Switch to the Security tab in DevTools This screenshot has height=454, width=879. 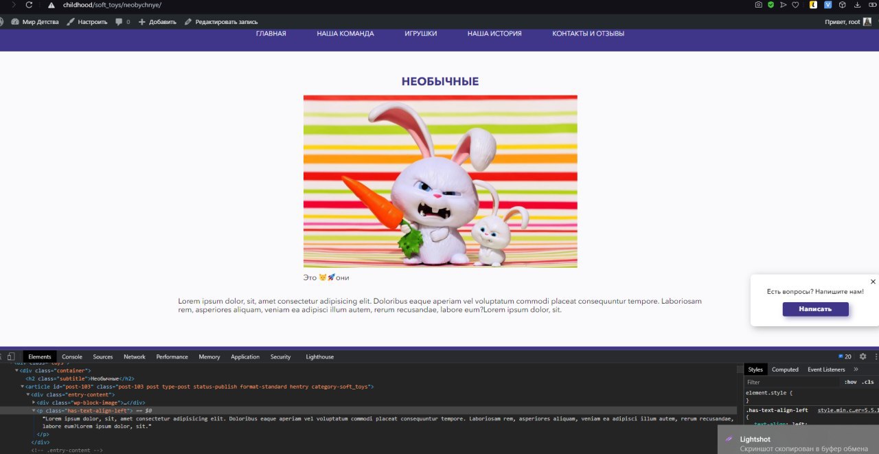pos(280,356)
